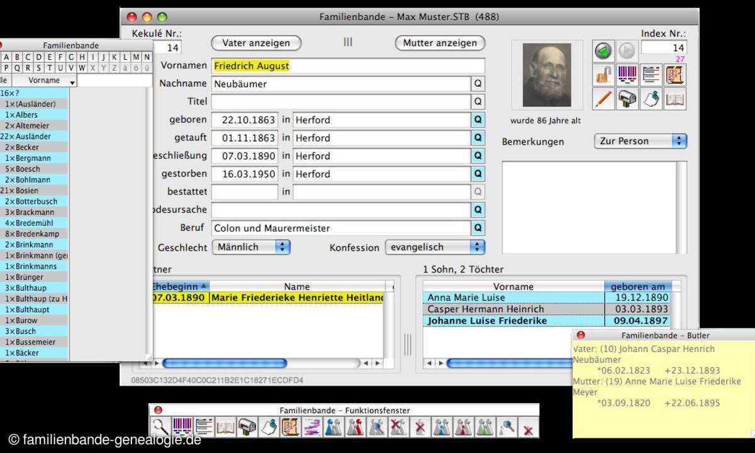Click couple with red X icon
755x453 pixels.
point(398,427)
